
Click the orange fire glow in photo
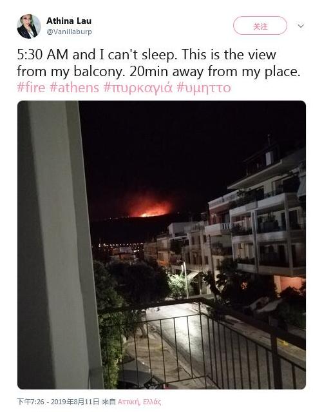click(149, 208)
